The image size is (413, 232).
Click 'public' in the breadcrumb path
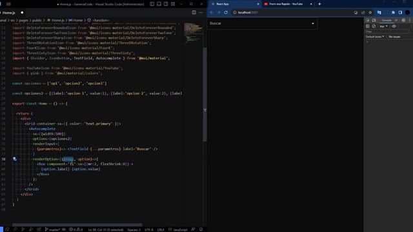pyautogui.click(x=37, y=20)
